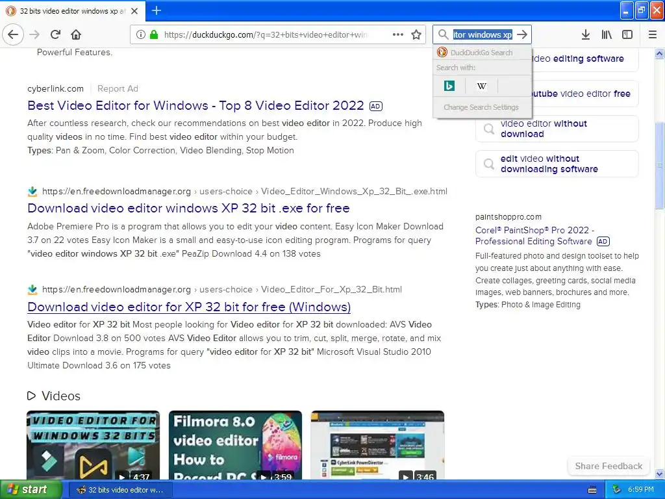Image resolution: width=665 pixels, height=499 pixels.
Task: Open the Library bookmarks and history
Action: 607,34
